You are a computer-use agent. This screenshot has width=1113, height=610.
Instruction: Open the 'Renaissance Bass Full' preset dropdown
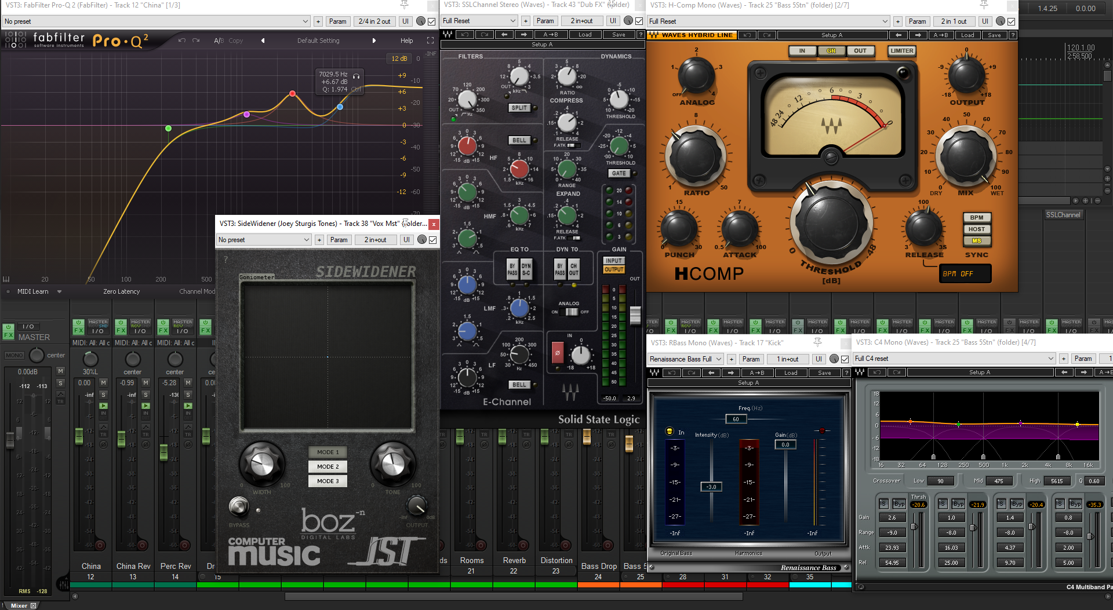pos(685,359)
